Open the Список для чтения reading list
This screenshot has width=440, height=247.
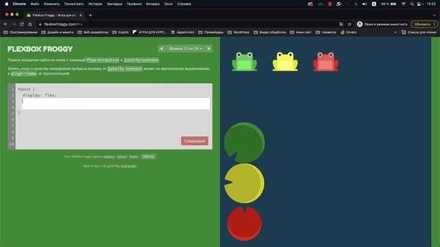(419, 32)
